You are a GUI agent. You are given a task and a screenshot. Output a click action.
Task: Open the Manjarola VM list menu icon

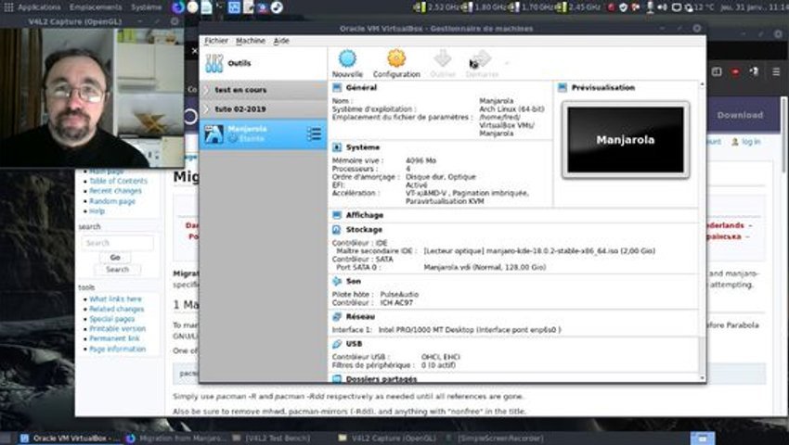pos(314,133)
